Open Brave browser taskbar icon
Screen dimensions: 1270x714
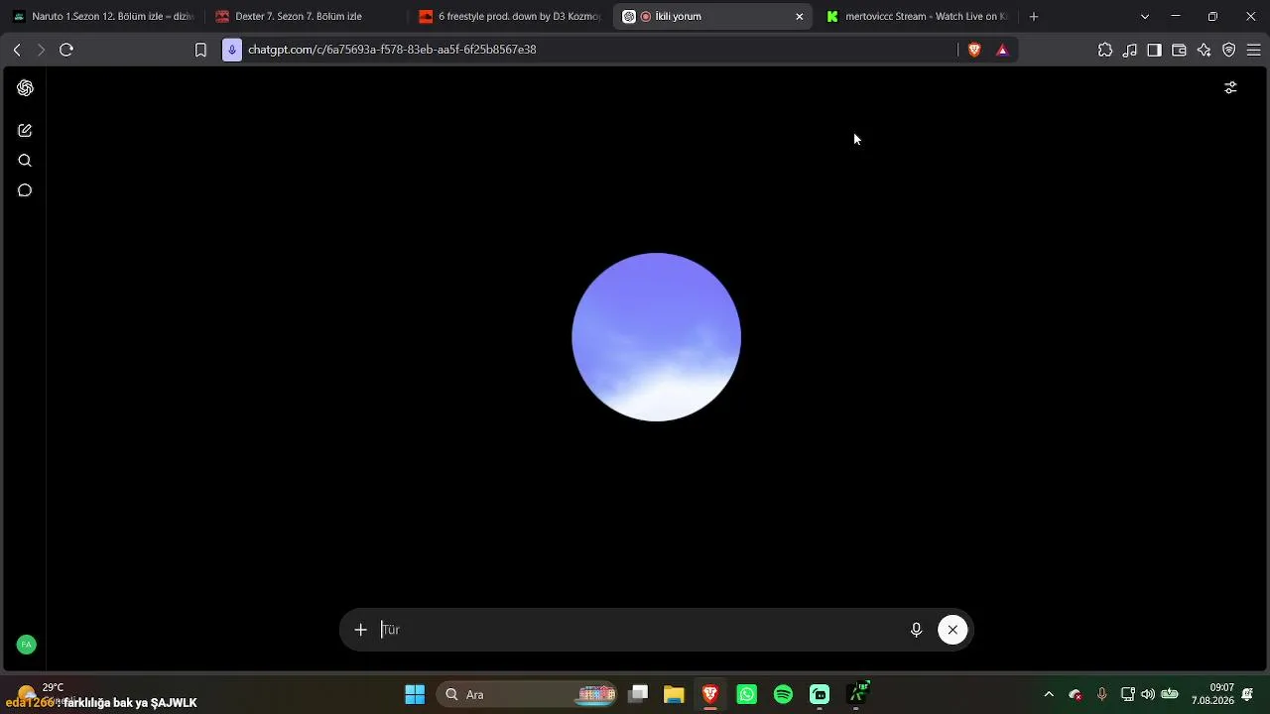point(710,694)
